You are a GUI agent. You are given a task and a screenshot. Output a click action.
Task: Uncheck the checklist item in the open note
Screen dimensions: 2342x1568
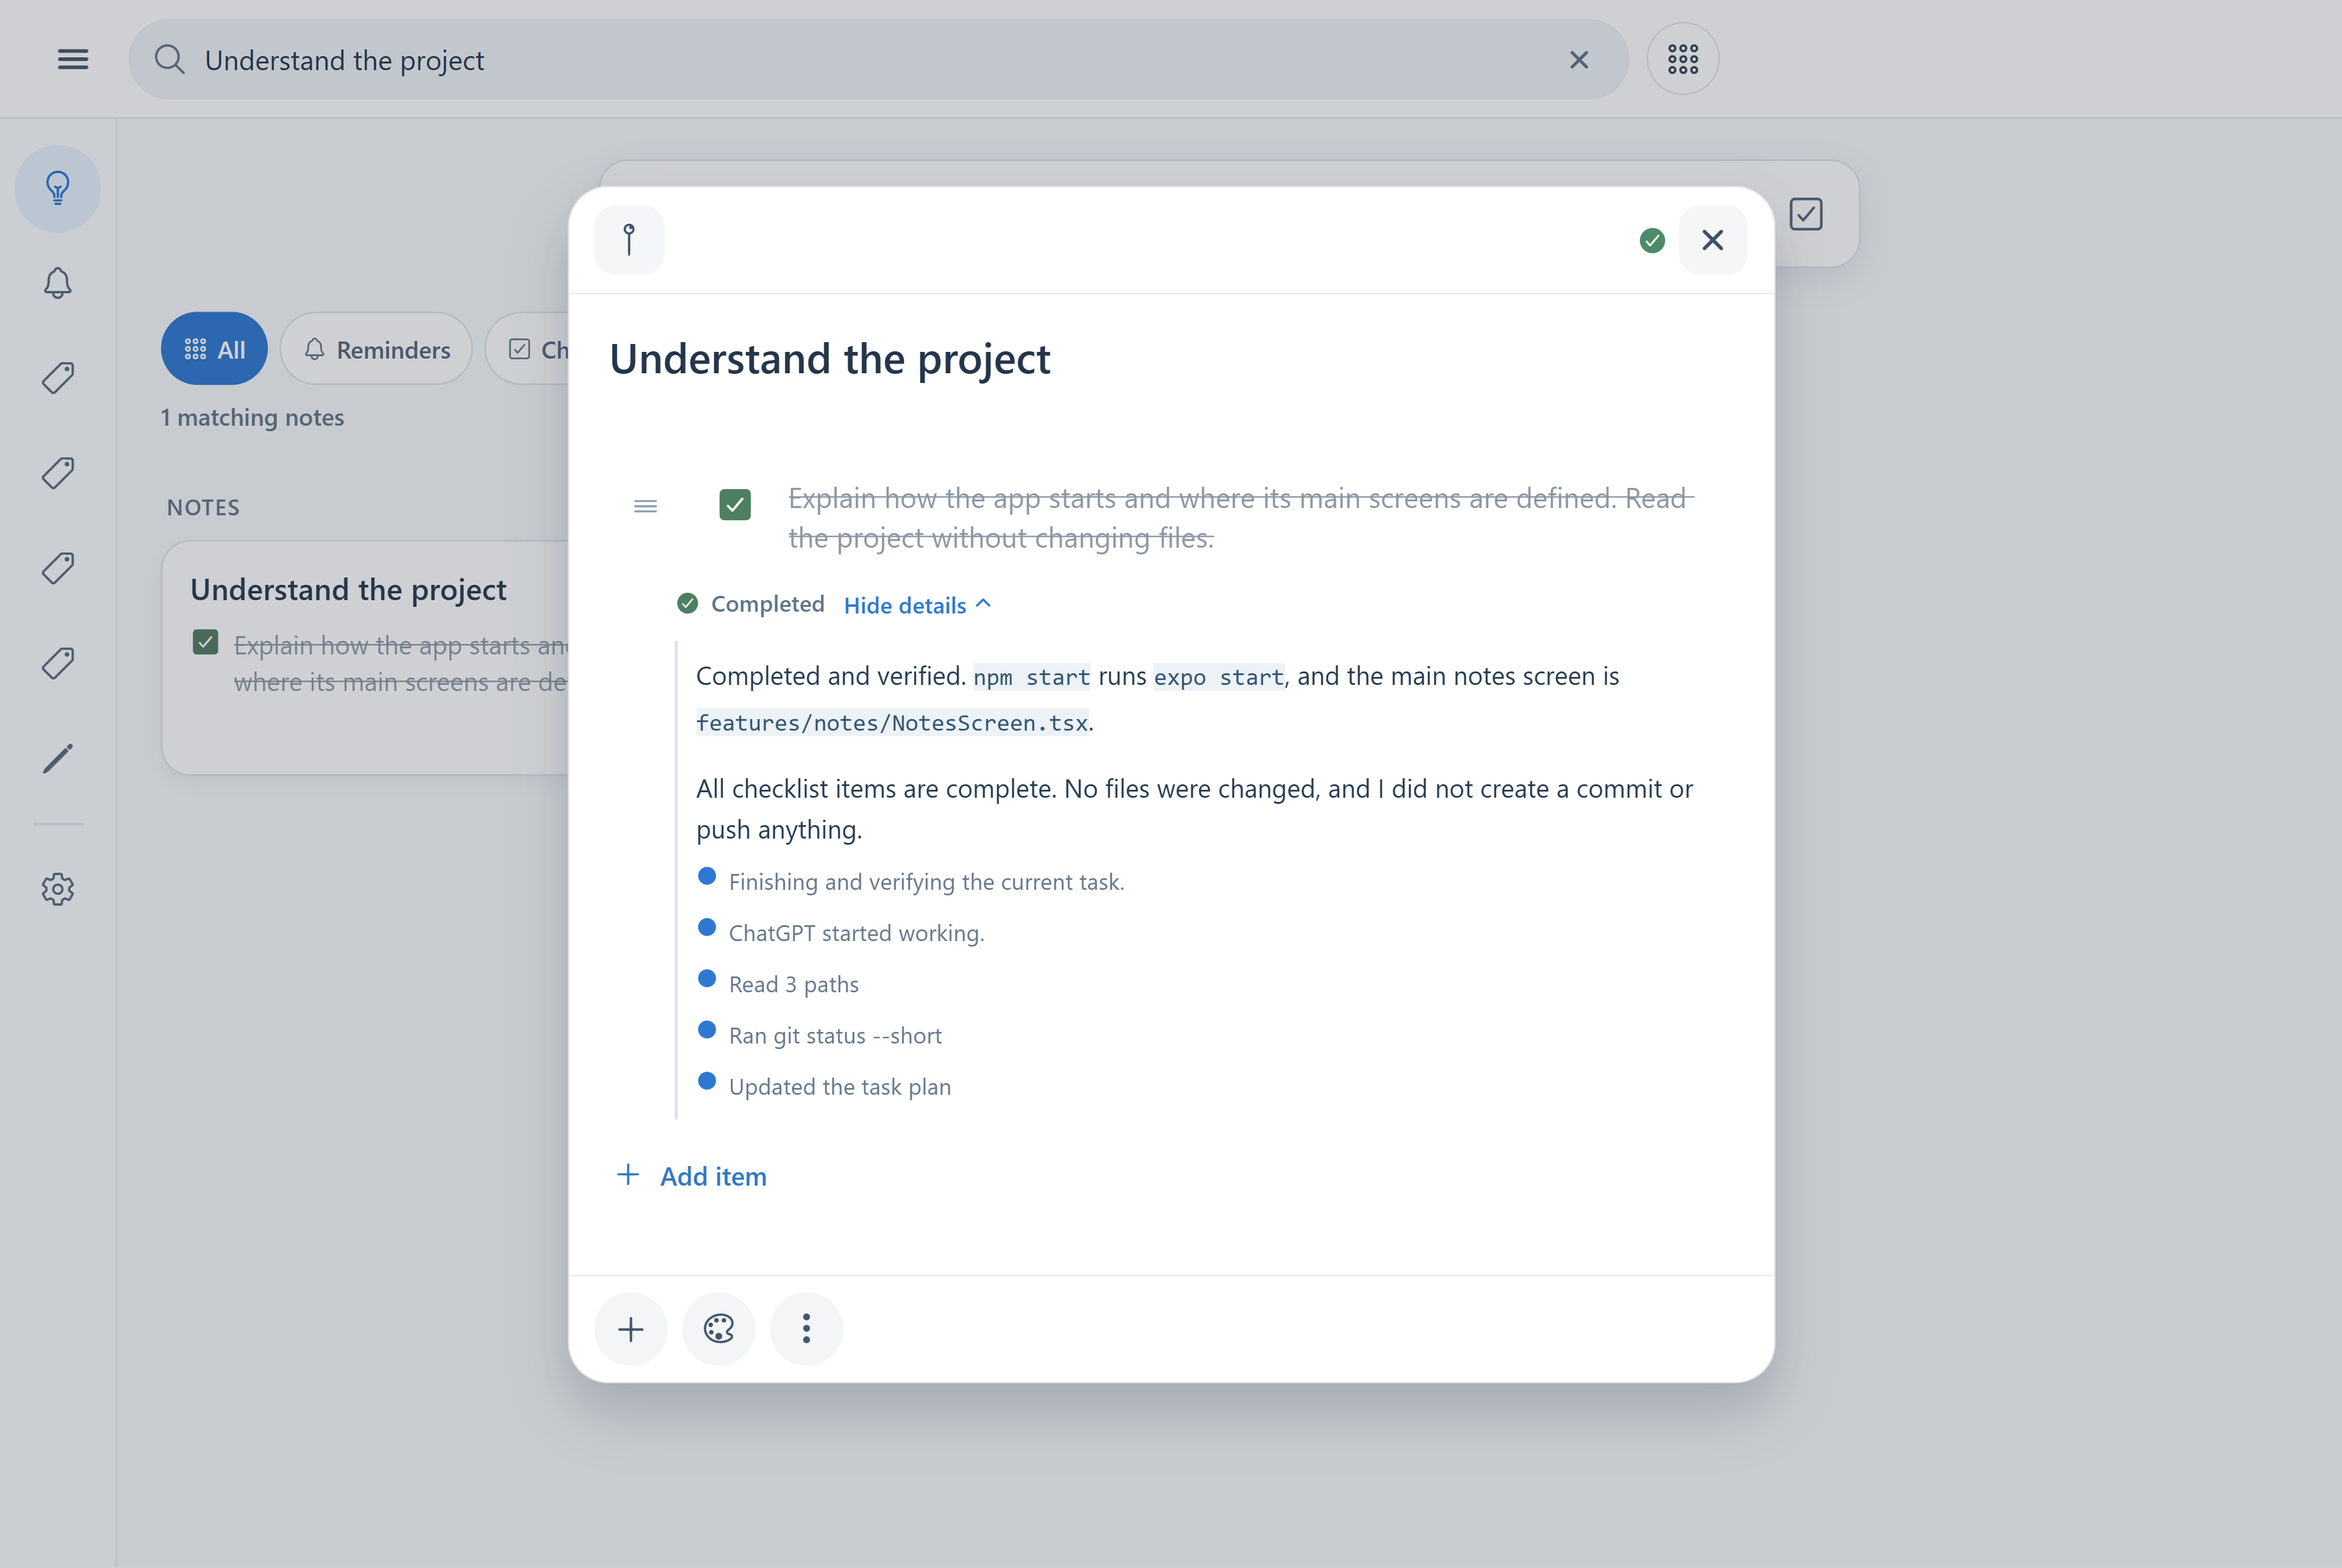735,505
